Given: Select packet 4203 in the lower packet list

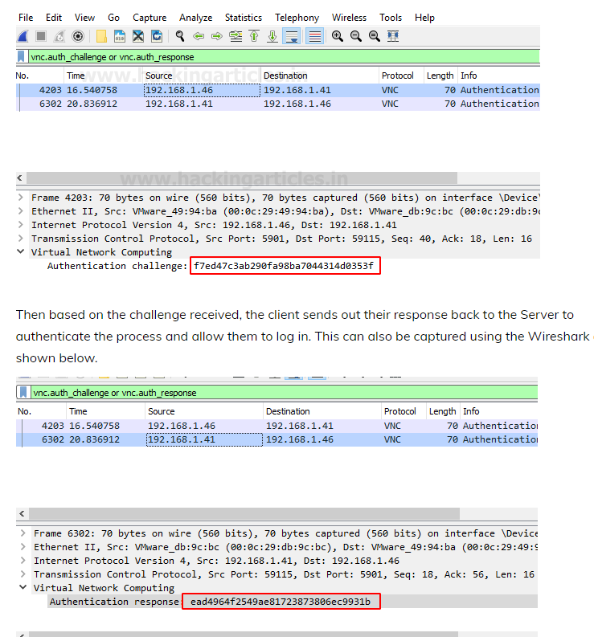Looking at the screenshot, I should 277,426.
